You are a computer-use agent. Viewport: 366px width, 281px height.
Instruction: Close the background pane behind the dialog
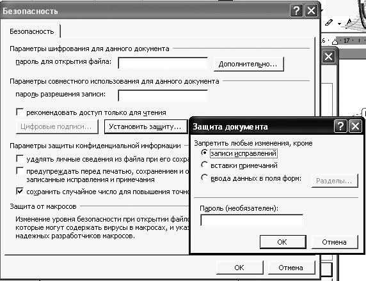[328, 57]
